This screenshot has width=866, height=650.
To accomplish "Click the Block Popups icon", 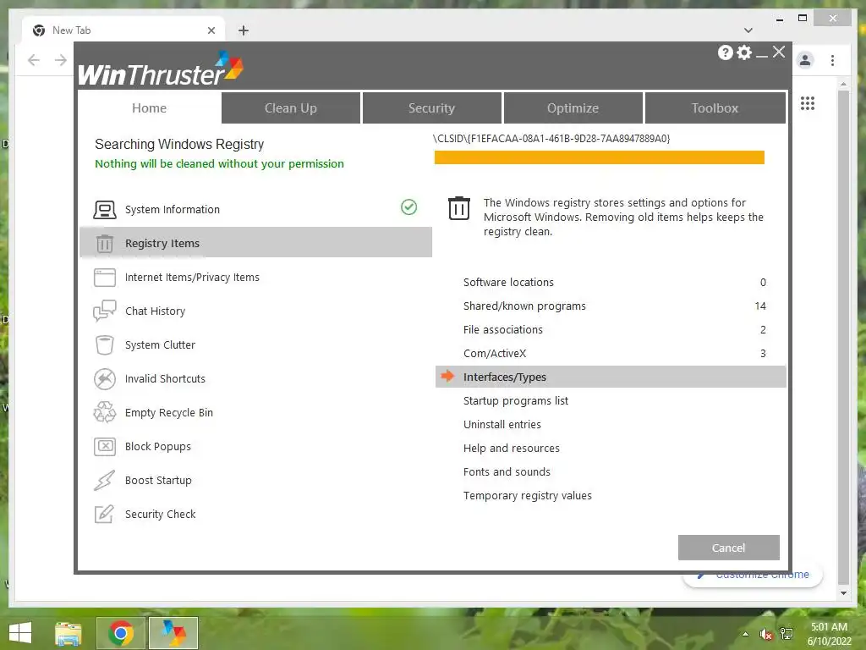I will pyautogui.click(x=104, y=446).
